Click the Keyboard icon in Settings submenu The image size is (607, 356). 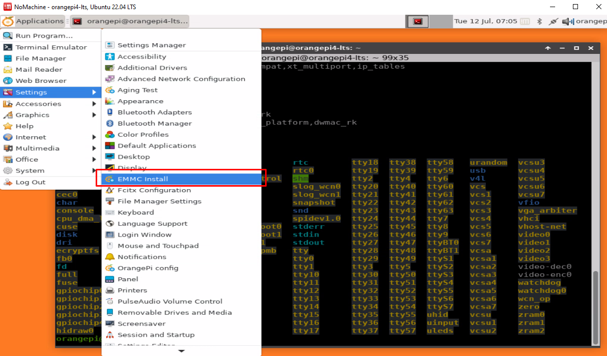click(x=110, y=213)
